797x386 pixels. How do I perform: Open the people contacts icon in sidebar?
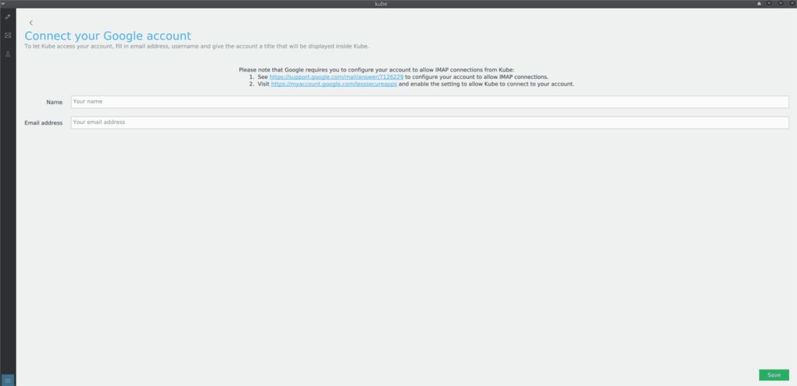pyautogui.click(x=8, y=54)
